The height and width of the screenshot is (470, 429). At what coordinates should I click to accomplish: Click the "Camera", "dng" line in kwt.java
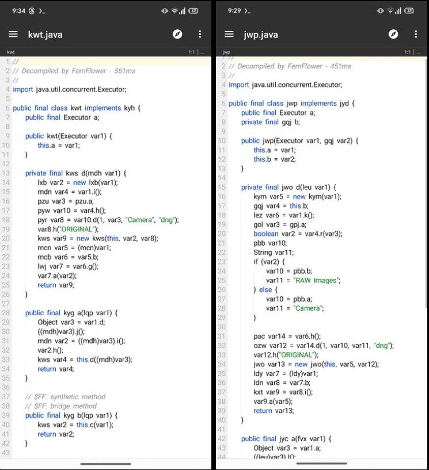(x=108, y=220)
